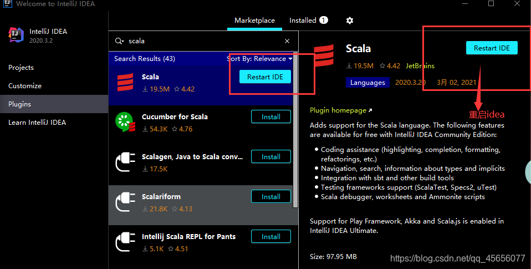Viewport: 531px width, 269px height.
Task: Click the 4.51 rating under Scala REPL
Action: coord(178,248)
